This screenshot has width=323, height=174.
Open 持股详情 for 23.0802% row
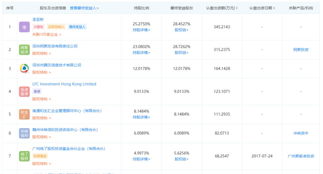point(141,53)
